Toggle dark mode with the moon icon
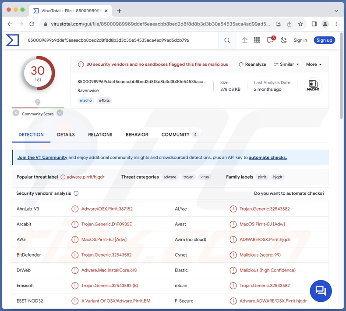 pyautogui.click(x=283, y=40)
